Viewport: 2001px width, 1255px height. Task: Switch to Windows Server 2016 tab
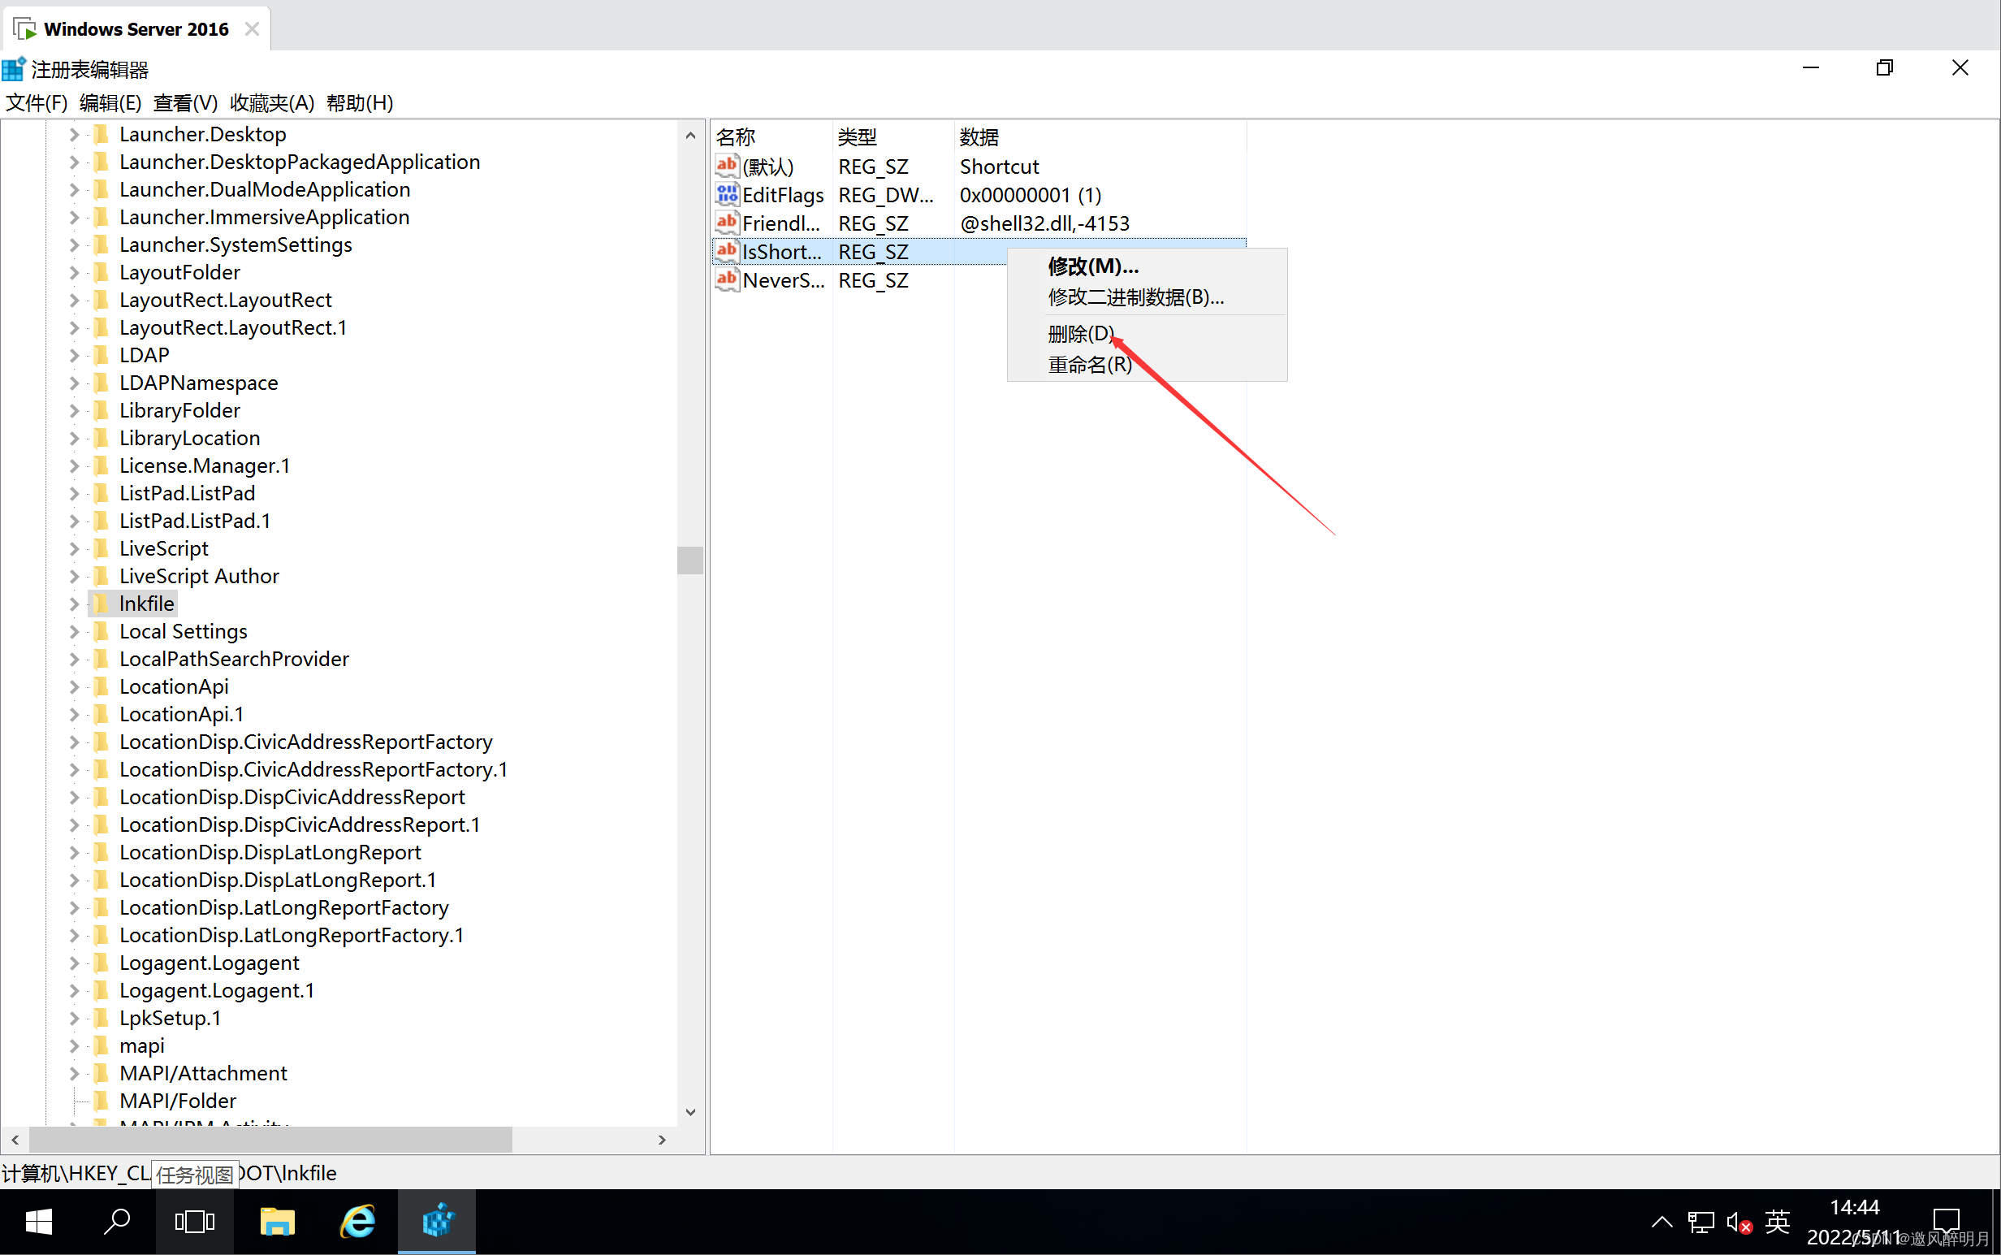tap(136, 29)
